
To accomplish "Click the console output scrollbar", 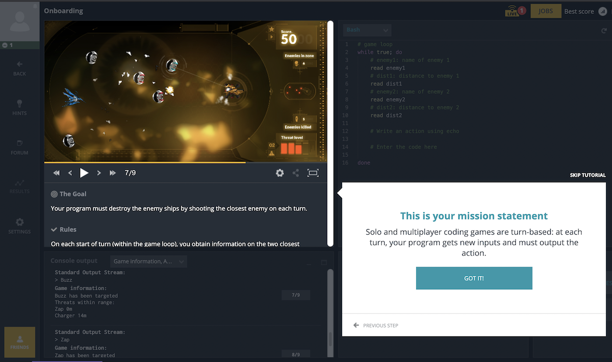I will tap(330, 313).
